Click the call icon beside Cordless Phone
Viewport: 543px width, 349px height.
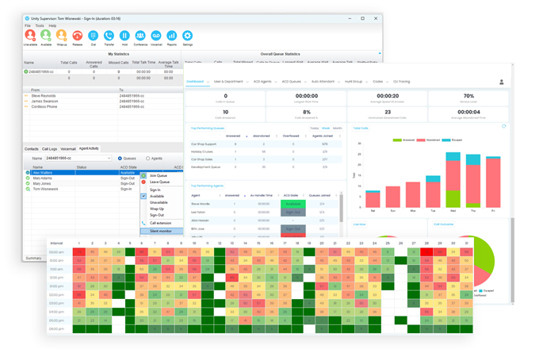click(x=26, y=107)
